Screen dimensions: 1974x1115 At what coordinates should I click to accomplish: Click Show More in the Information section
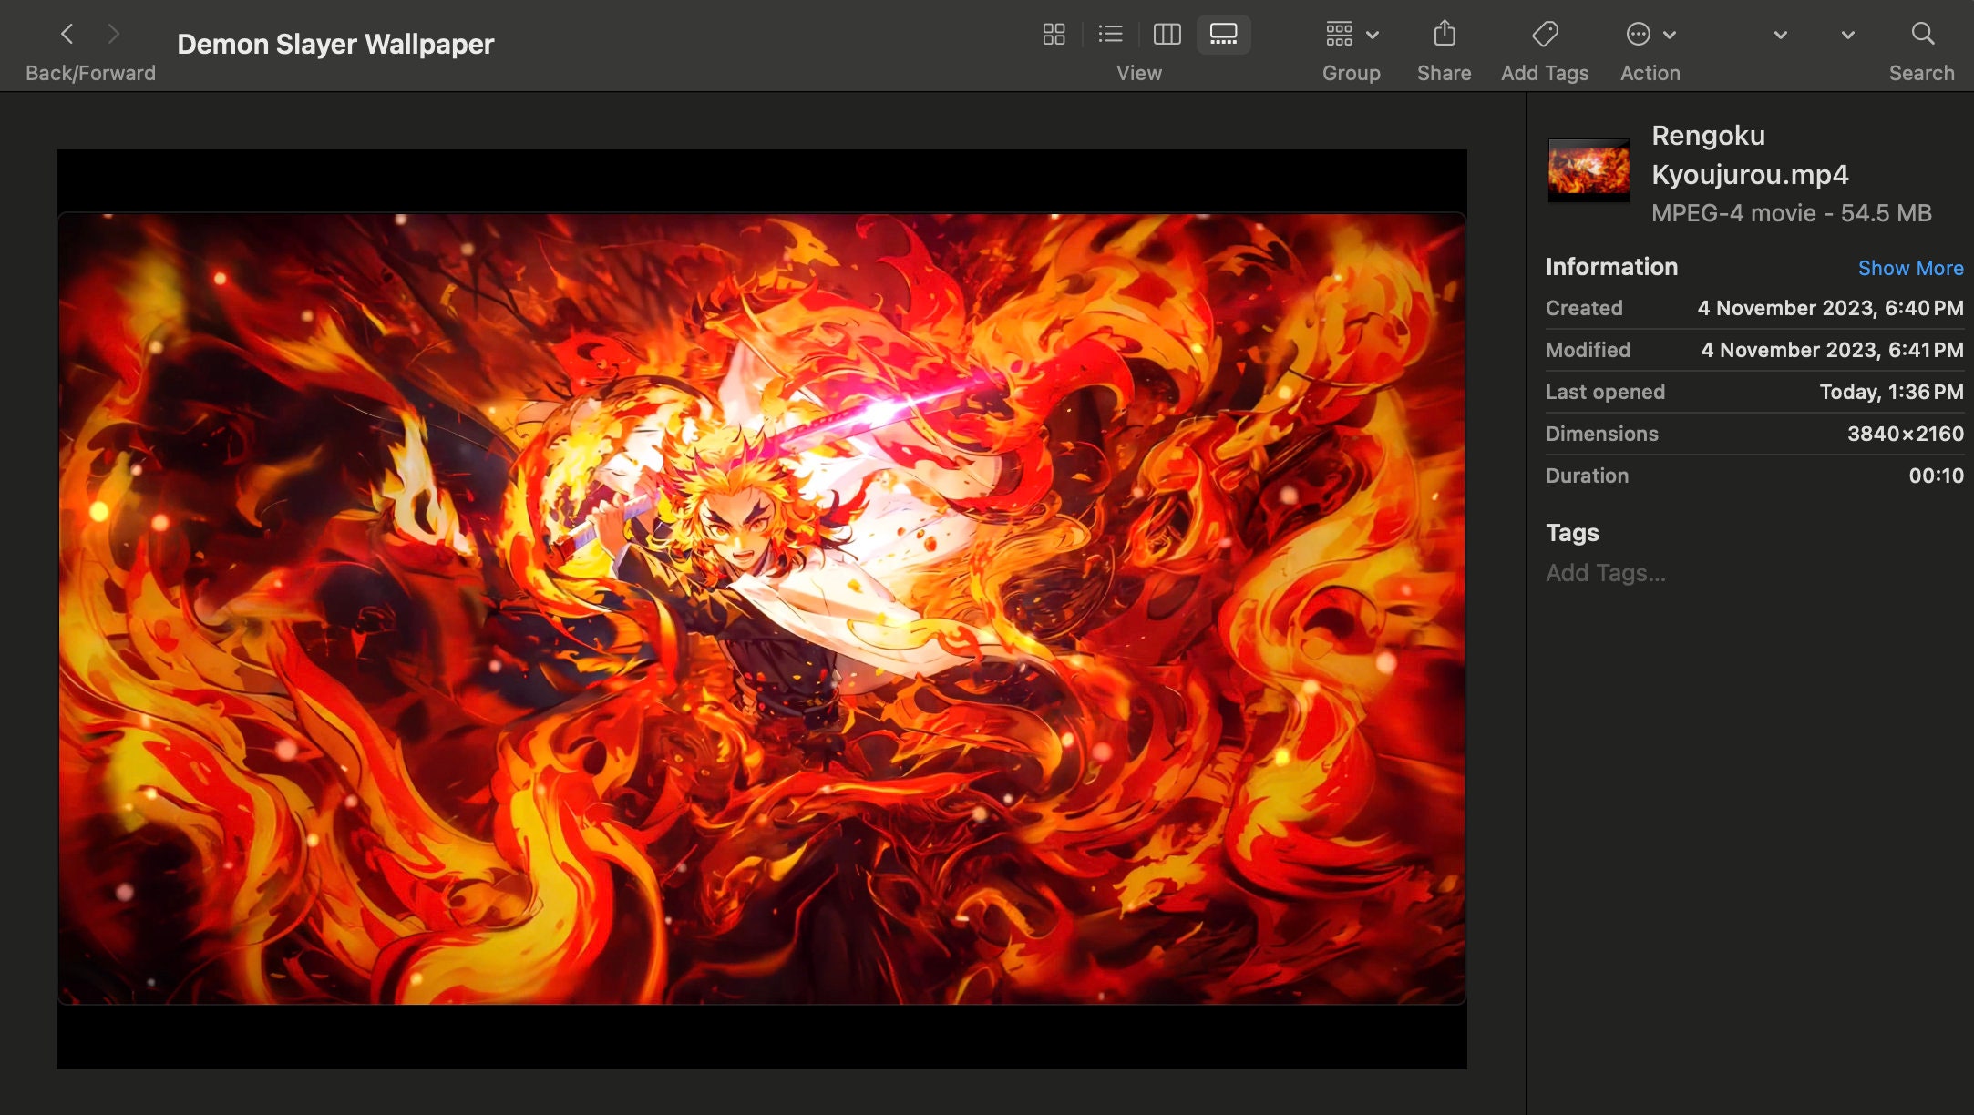coord(1910,267)
